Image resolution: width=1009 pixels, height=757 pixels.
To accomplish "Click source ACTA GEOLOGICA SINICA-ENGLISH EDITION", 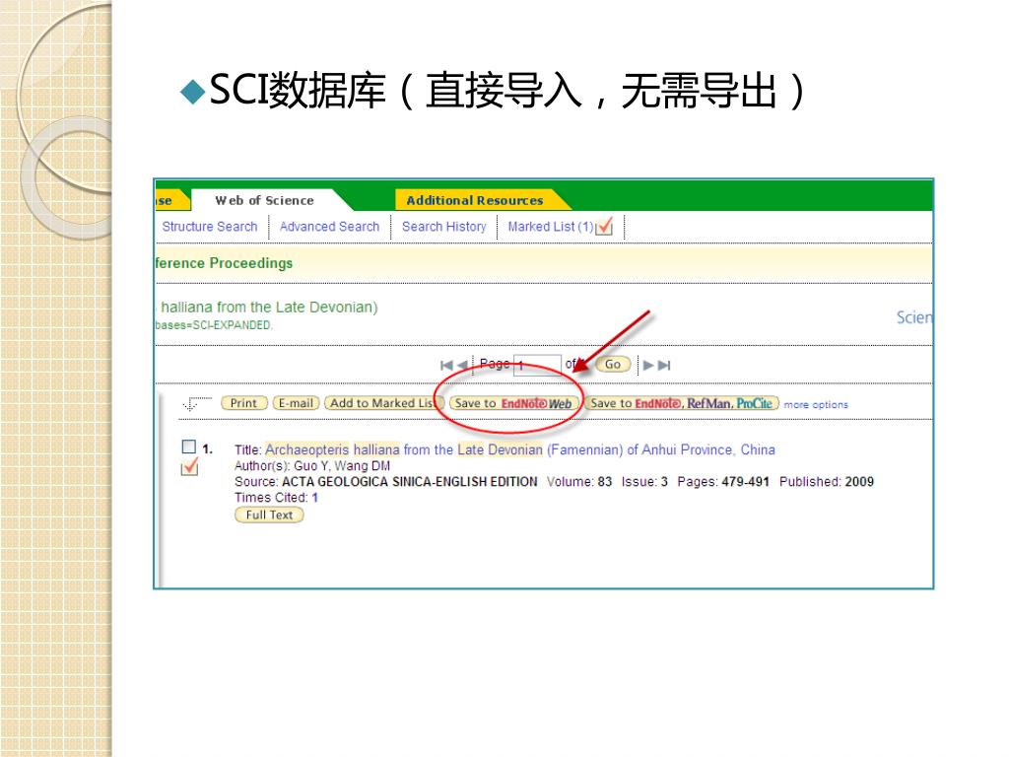I will click(409, 481).
